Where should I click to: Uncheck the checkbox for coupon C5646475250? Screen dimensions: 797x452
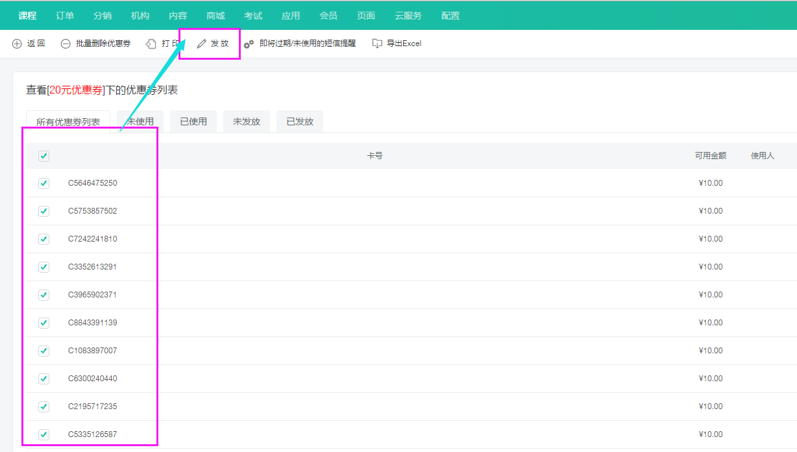click(43, 183)
